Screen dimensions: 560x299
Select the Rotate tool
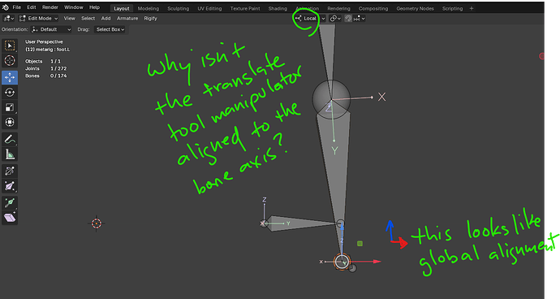click(10, 93)
